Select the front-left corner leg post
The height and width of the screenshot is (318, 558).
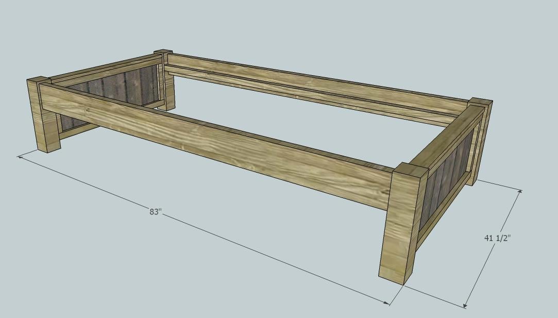coord(43,114)
